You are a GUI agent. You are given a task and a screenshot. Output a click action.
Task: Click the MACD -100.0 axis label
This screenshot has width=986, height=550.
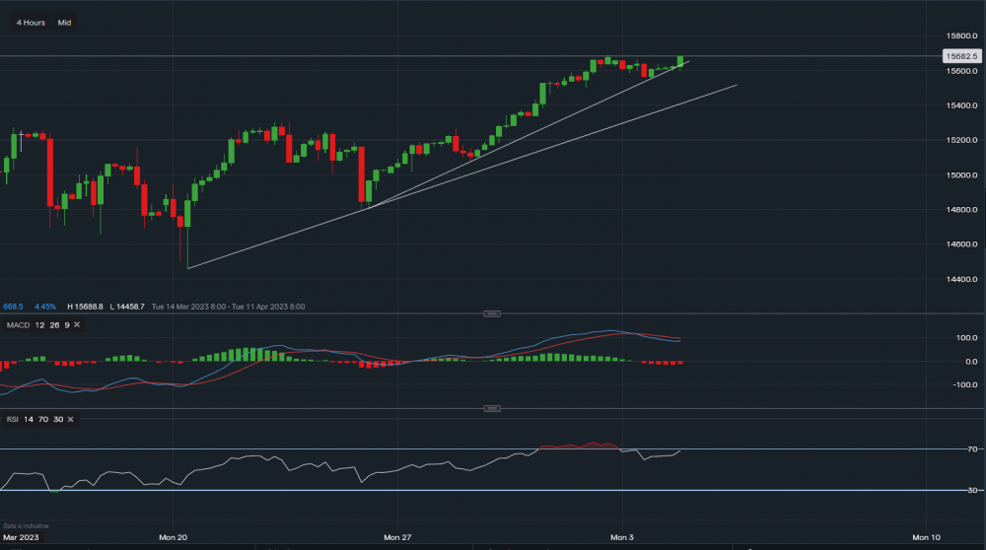(x=966, y=384)
